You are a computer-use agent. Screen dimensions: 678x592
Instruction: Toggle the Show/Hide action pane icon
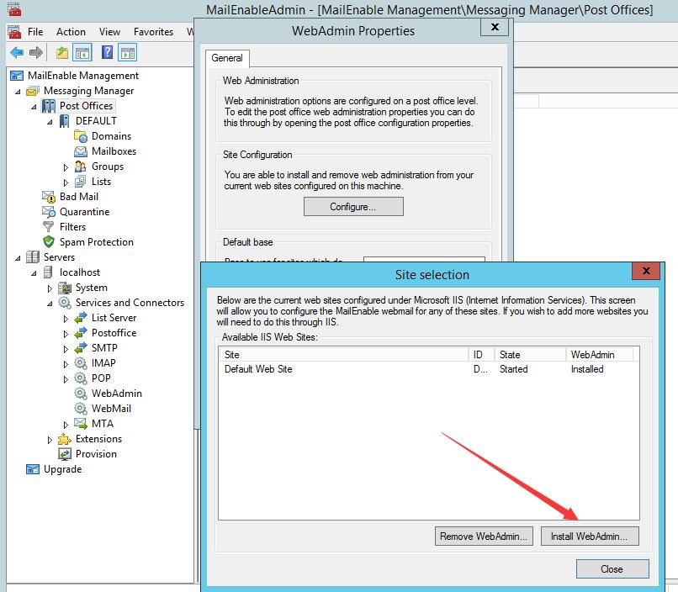coord(128,53)
